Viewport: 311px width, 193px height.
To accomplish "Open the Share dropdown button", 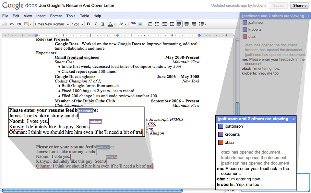I will (x=300, y=5).
